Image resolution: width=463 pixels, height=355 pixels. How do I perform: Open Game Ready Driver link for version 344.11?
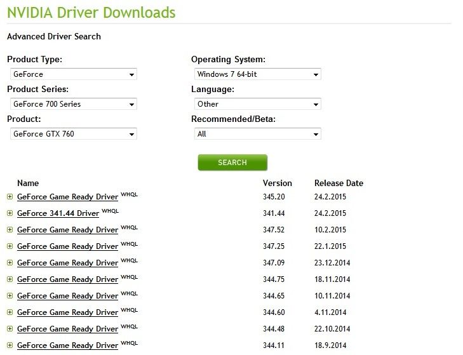tap(67, 346)
